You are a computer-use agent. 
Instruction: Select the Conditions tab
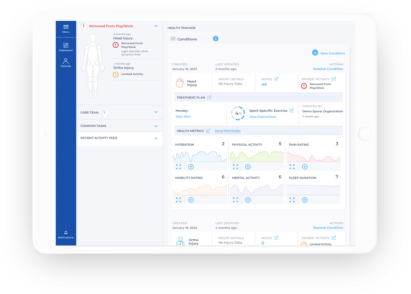click(x=195, y=39)
